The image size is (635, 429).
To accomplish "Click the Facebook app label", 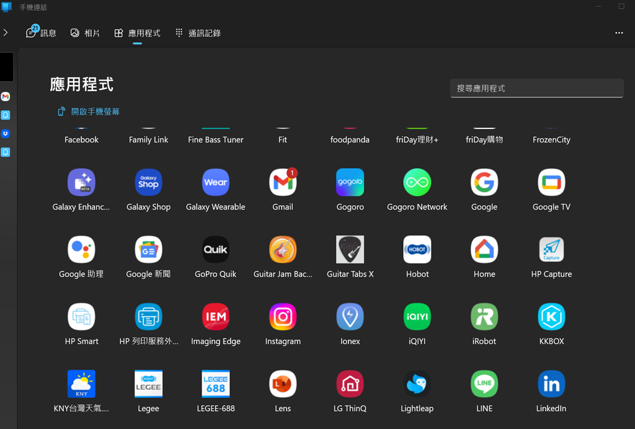I will 81,139.
